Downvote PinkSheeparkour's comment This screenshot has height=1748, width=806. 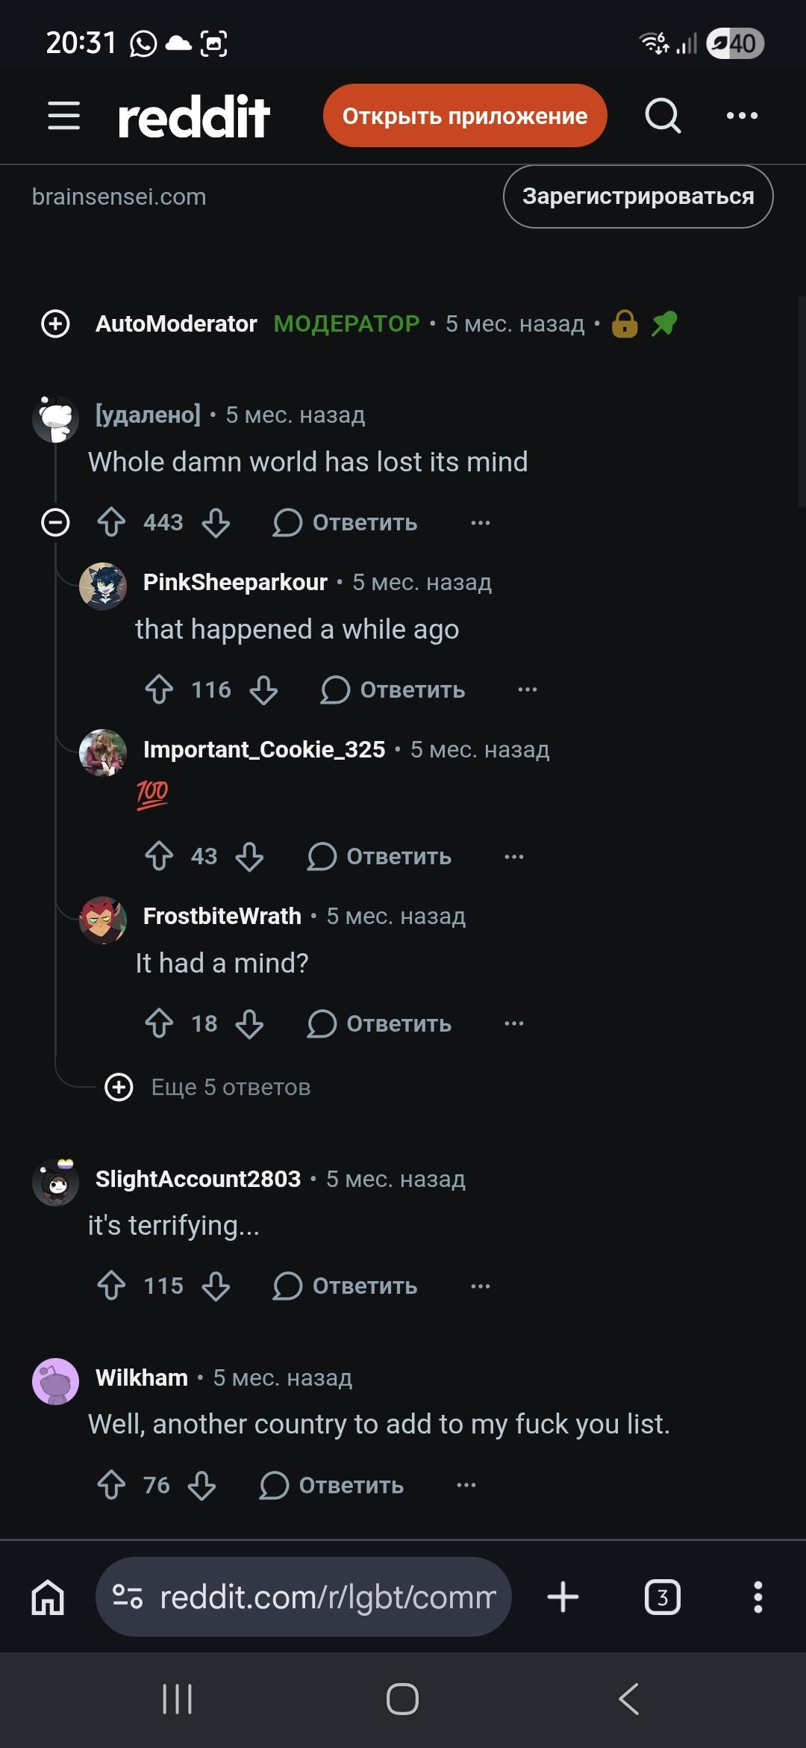click(263, 689)
